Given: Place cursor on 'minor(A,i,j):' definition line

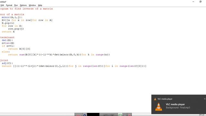Looking at the screenshot, I should tap(12, 17).
